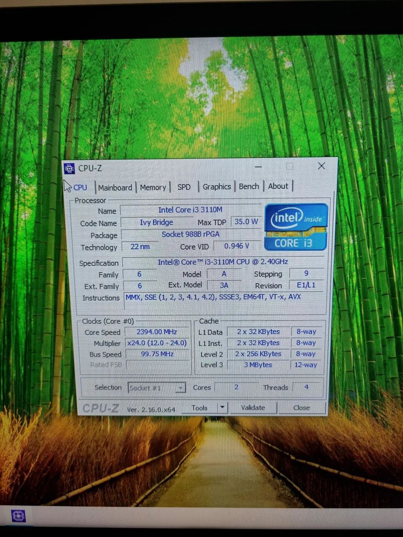Expand the Tools dropdown arrow

click(222, 407)
